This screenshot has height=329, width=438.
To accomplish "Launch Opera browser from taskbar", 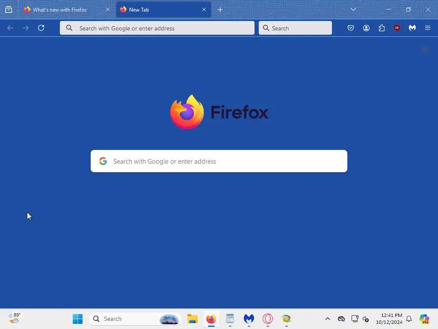I will point(268,319).
